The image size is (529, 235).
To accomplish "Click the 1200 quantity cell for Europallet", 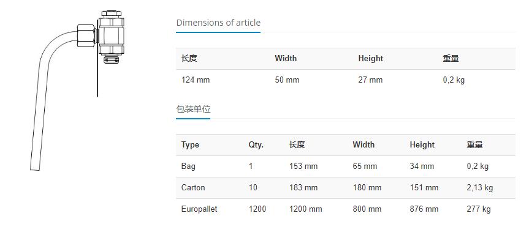I will [x=257, y=209].
